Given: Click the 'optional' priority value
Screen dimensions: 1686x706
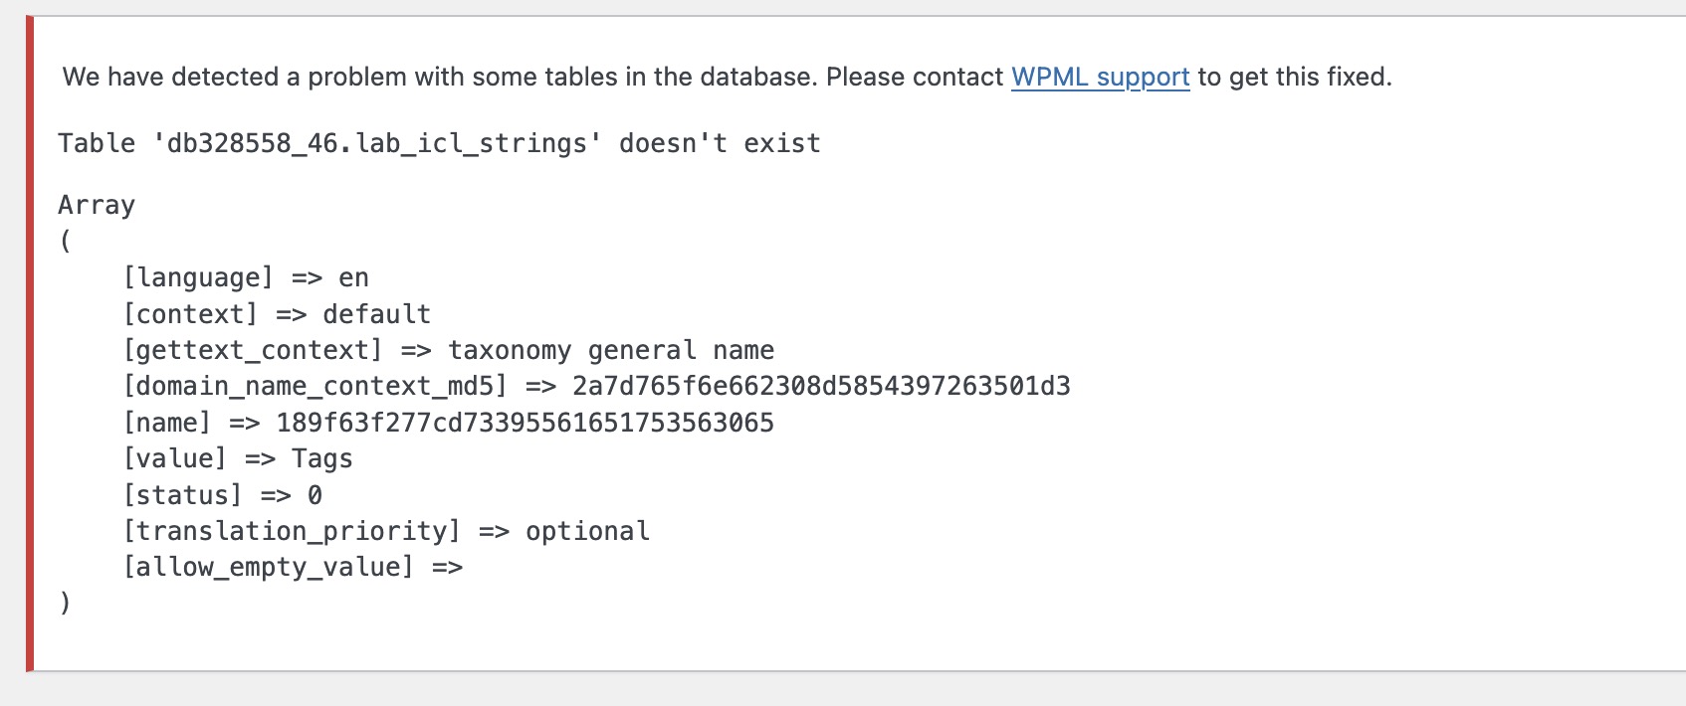Looking at the screenshot, I should pos(587,531).
